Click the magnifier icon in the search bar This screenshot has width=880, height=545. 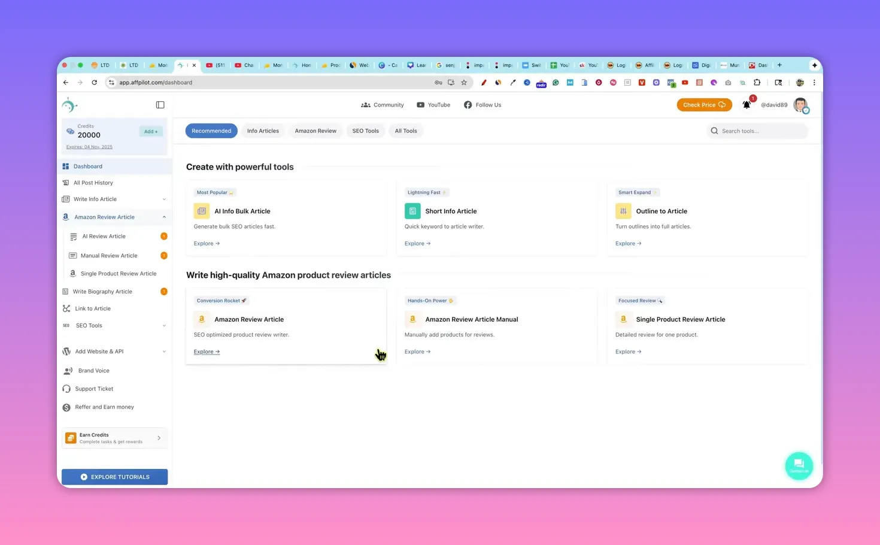(x=714, y=131)
